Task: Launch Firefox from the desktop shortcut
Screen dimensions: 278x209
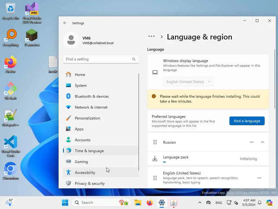Action: point(11,64)
